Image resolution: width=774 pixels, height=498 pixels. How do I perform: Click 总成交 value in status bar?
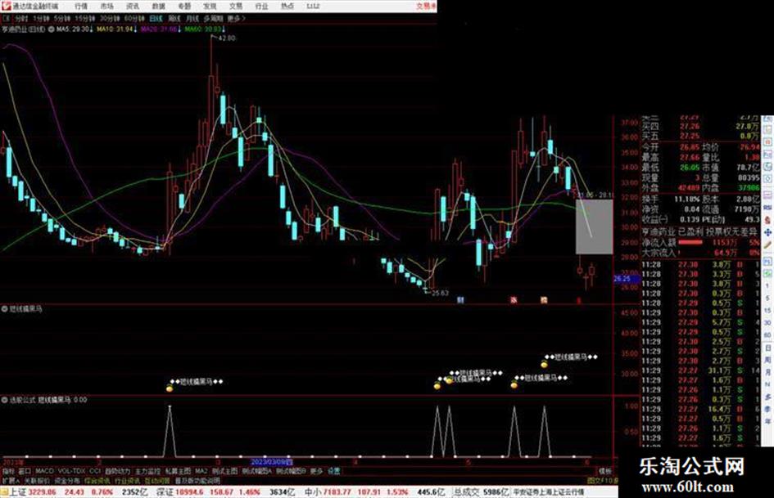coord(482,492)
